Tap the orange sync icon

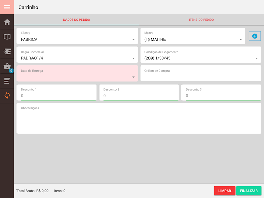(x=7, y=95)
